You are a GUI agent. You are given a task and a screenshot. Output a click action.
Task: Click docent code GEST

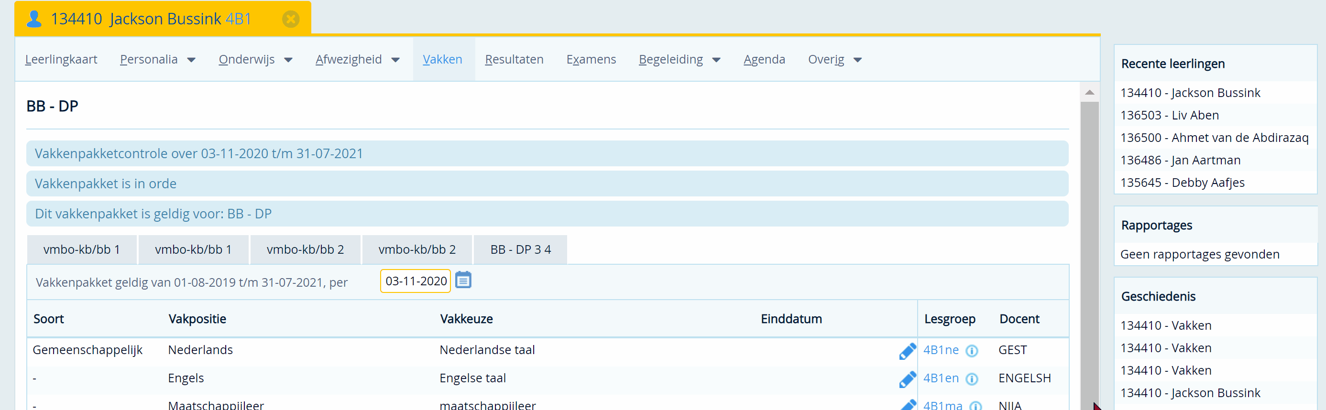(x=1012, y=350)
